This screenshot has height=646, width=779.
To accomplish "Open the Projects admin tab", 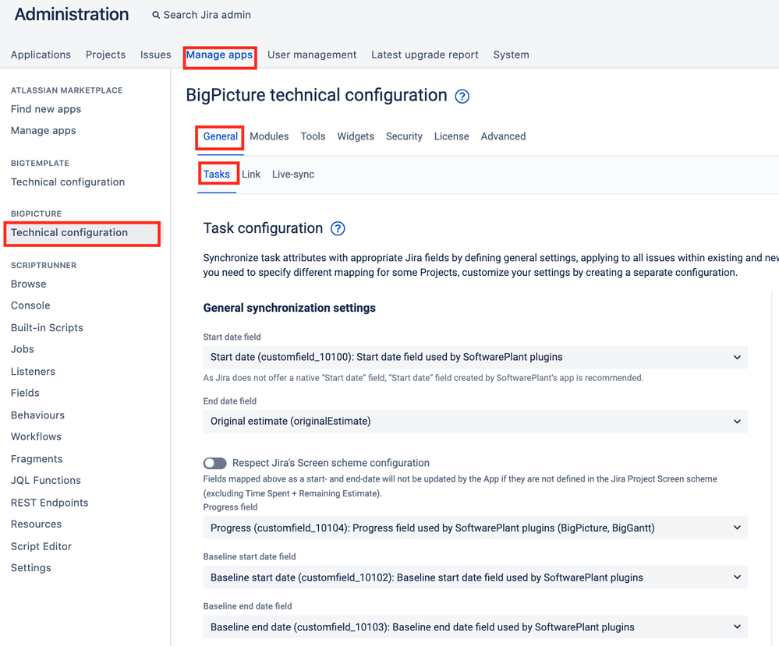I will point(105,55).
